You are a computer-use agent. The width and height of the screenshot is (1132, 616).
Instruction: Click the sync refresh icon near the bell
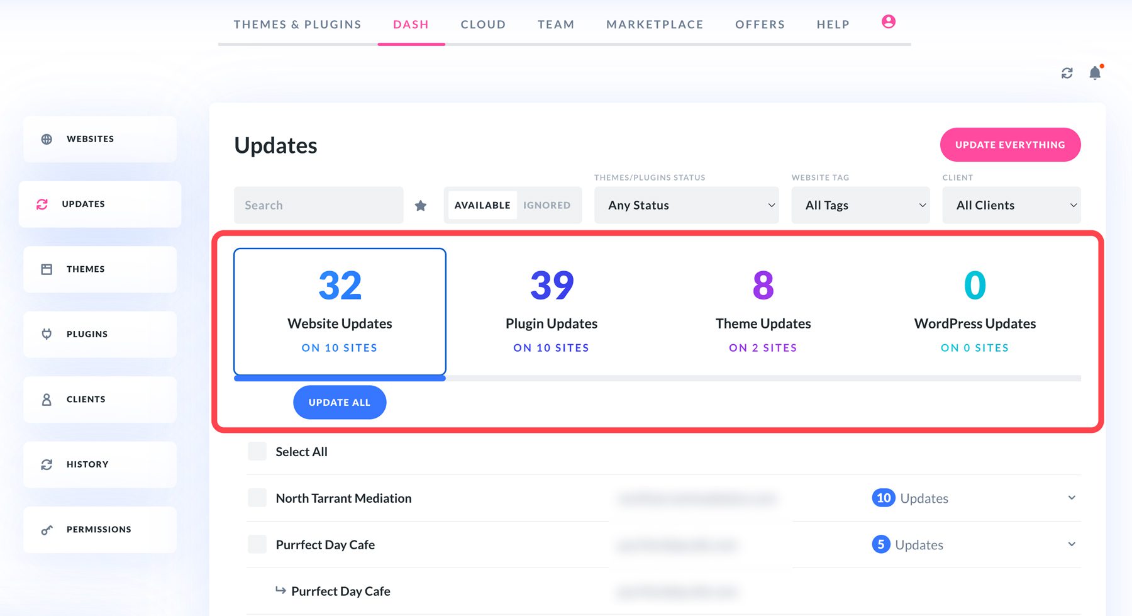1067,72
